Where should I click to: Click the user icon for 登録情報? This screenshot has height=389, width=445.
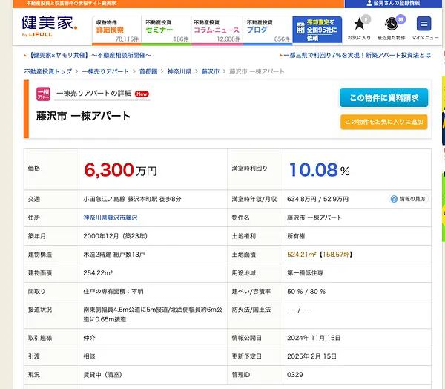[x=369, y=3]
